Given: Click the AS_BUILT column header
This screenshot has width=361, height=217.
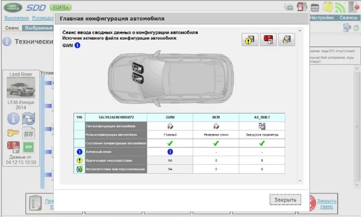Looking at the screenshot, I should (262, 118).
